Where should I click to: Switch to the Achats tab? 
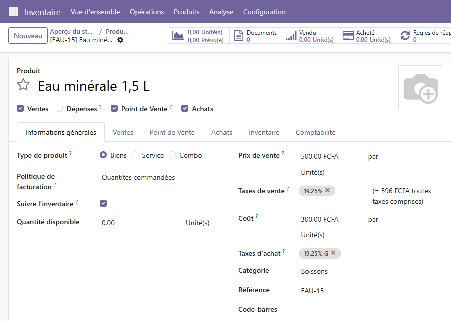pyautogui.click(x=221, y=132)
